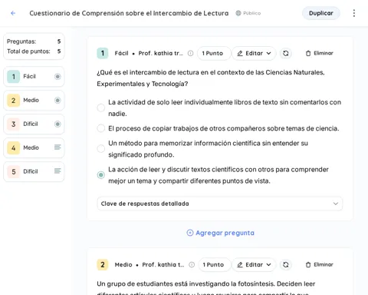
Task: Click 'Prof. kathia t...' author on question 2
Action: point(163,264)
